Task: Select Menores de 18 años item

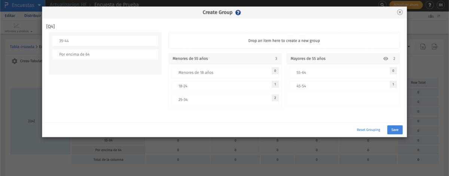Action: coord(225,72)
